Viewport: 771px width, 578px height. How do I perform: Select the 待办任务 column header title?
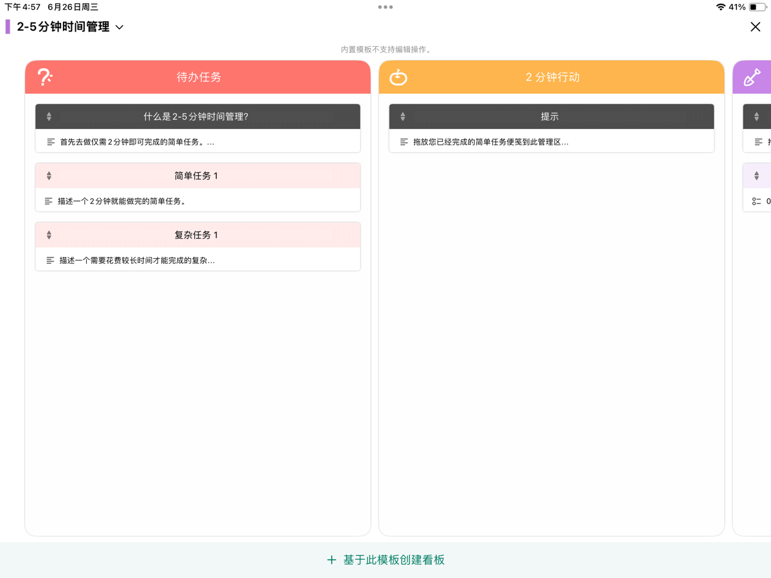(199, 77)
